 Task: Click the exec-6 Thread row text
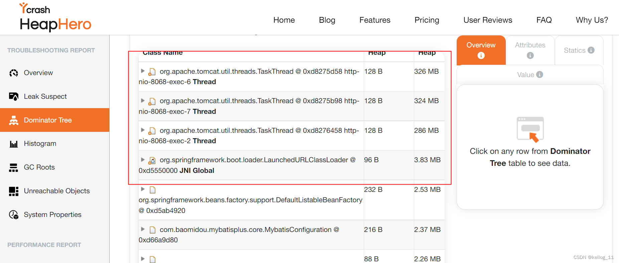coord(249,77)
